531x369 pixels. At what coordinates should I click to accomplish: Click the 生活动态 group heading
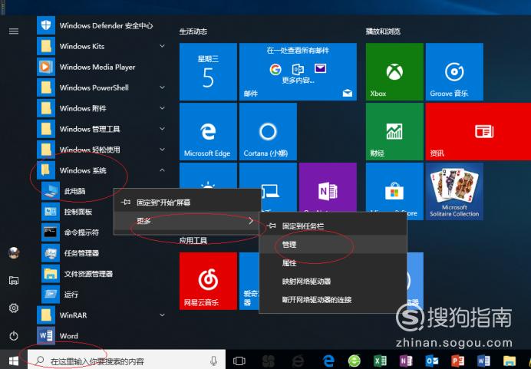(193, 31)
